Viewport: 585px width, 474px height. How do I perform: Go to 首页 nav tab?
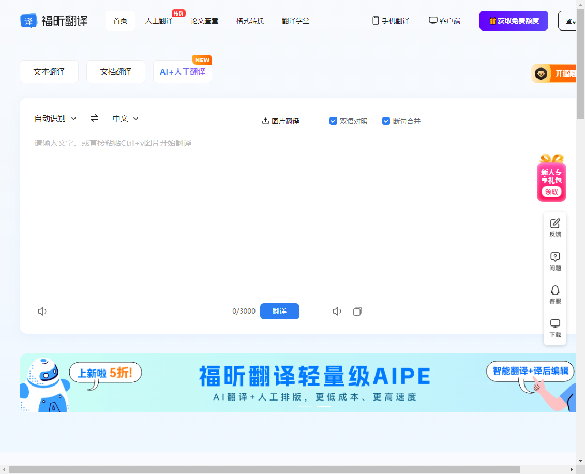[120, 21]
